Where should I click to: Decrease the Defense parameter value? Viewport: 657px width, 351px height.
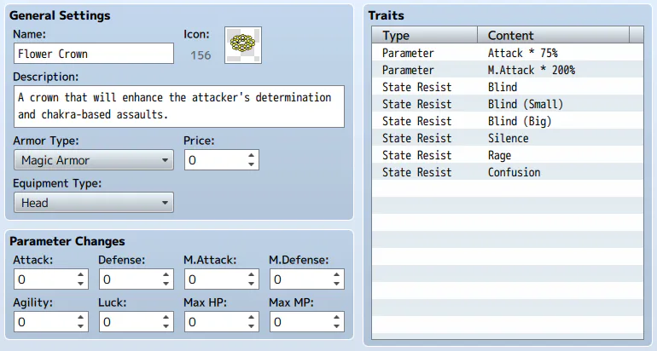click(166, 284)
